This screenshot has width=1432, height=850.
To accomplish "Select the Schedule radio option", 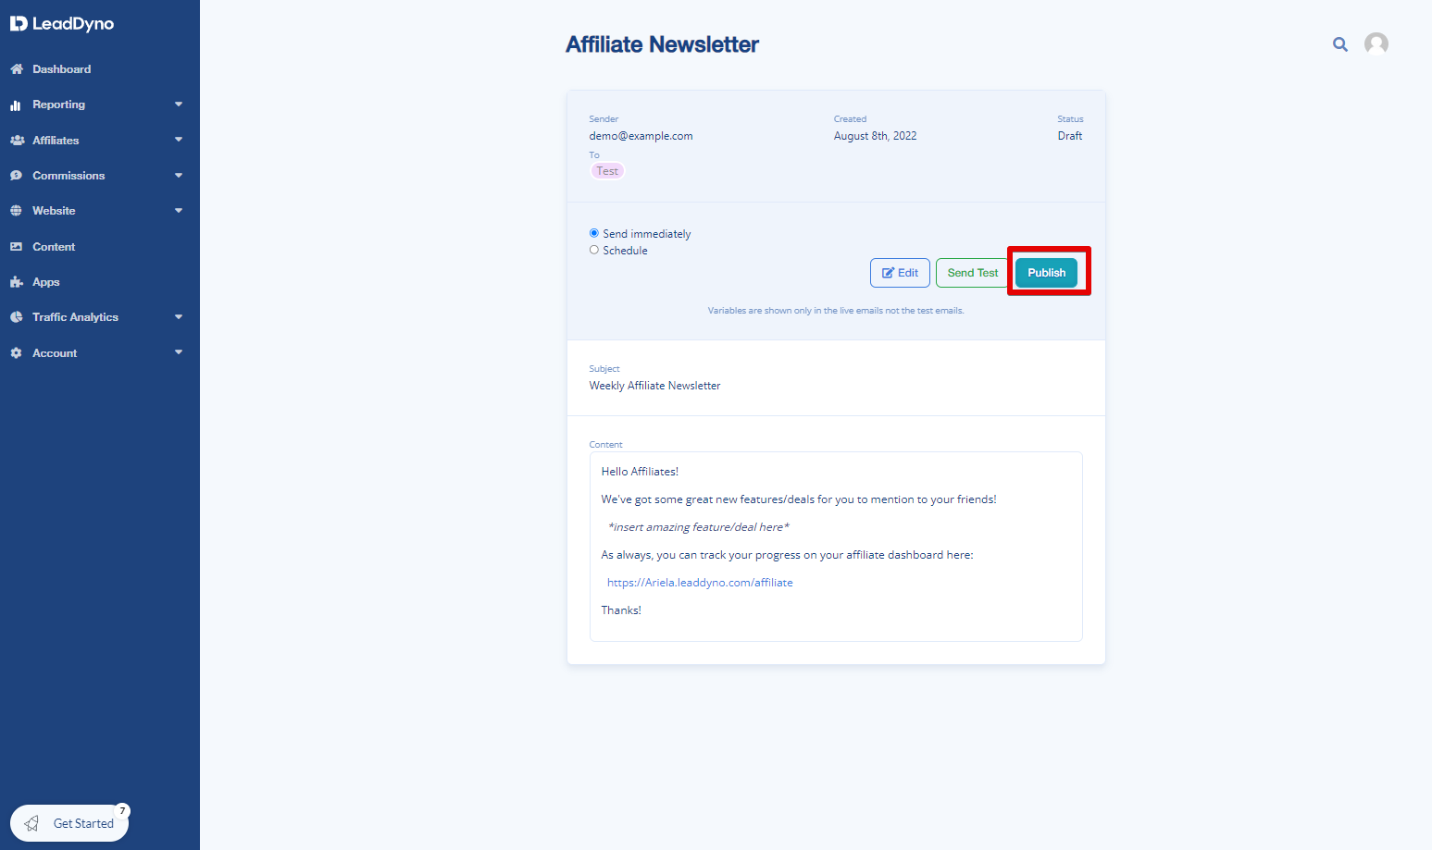I will pos(594,250).
